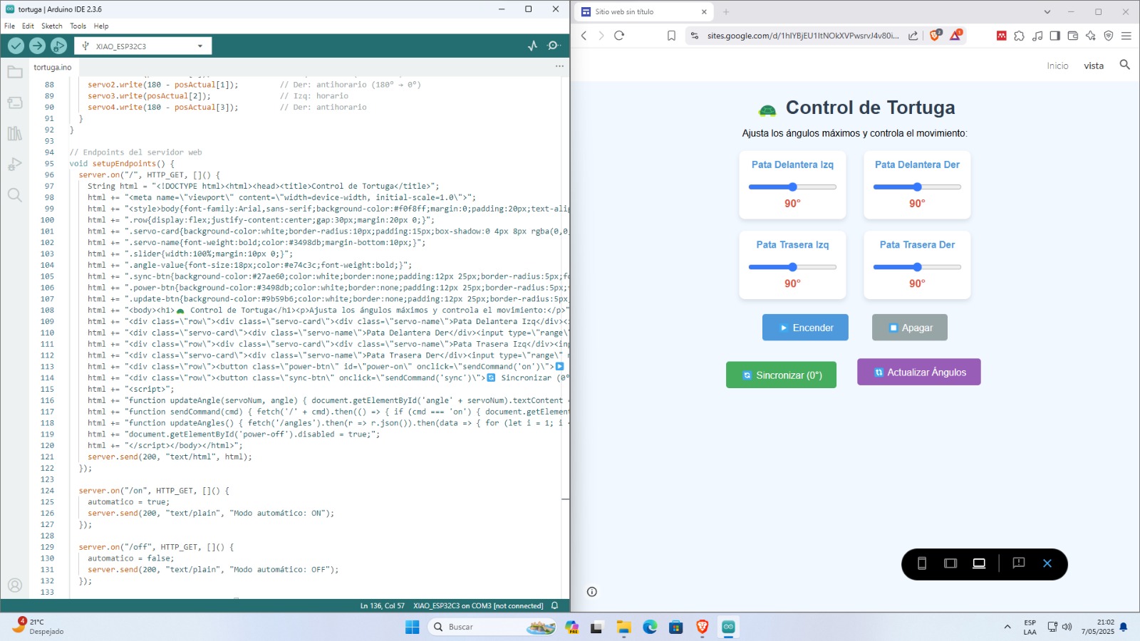Click the Verify checkmark button in Arduino IDE

(x=16, y=46)
